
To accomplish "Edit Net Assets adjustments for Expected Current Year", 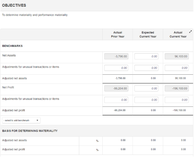I will point(146,68).
